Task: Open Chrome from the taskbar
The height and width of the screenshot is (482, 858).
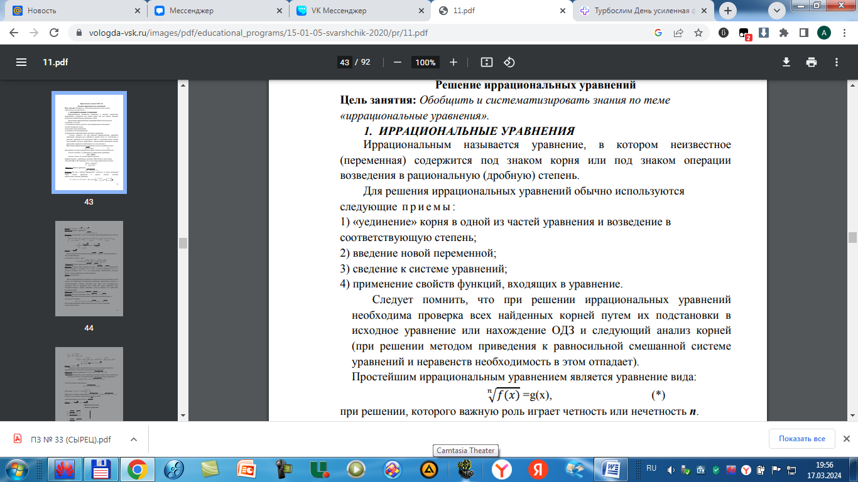Action: (x=137, y=469)
